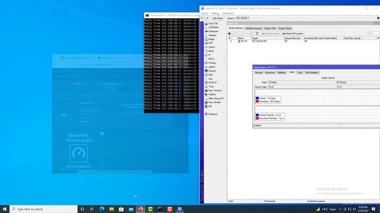Click Upload Packets blue legend swatch
Screen dimensions: 380x213
click(x=257, y=115)
